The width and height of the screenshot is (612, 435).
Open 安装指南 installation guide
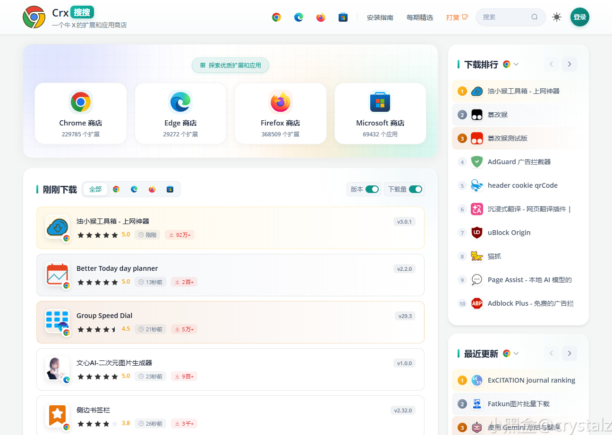click(380, 17)
